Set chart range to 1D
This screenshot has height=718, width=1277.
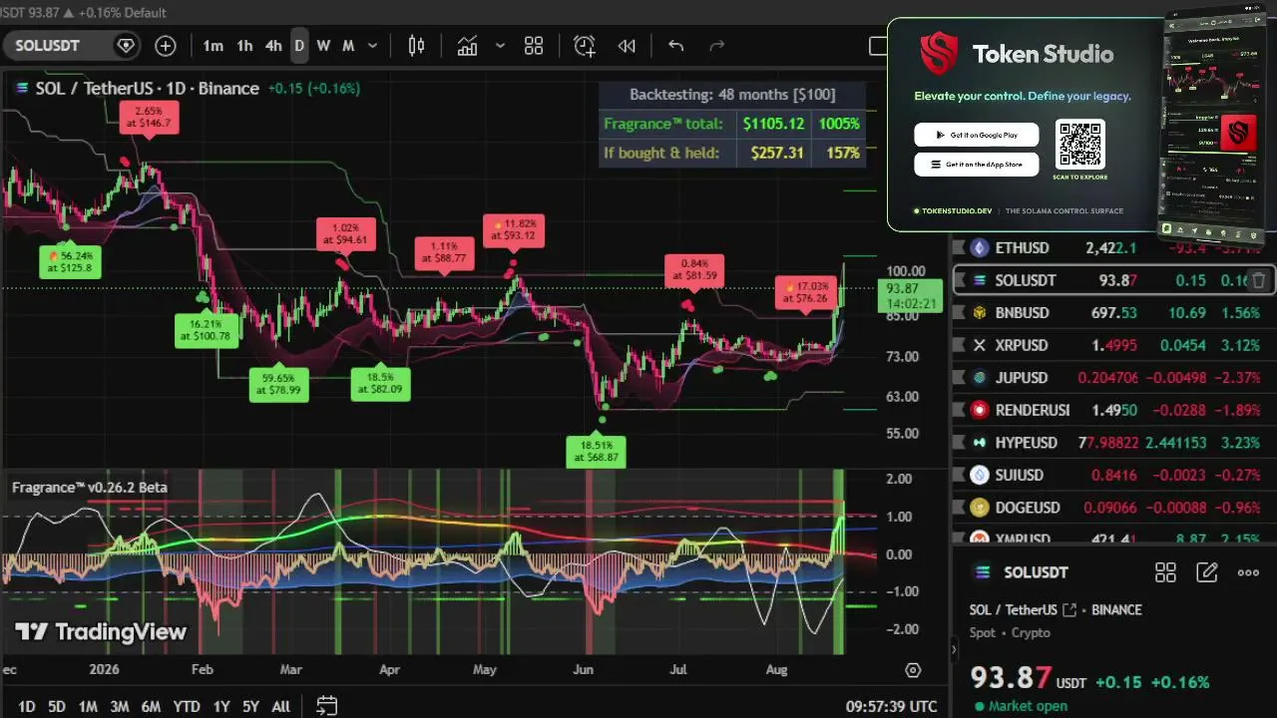click(27, 706)
